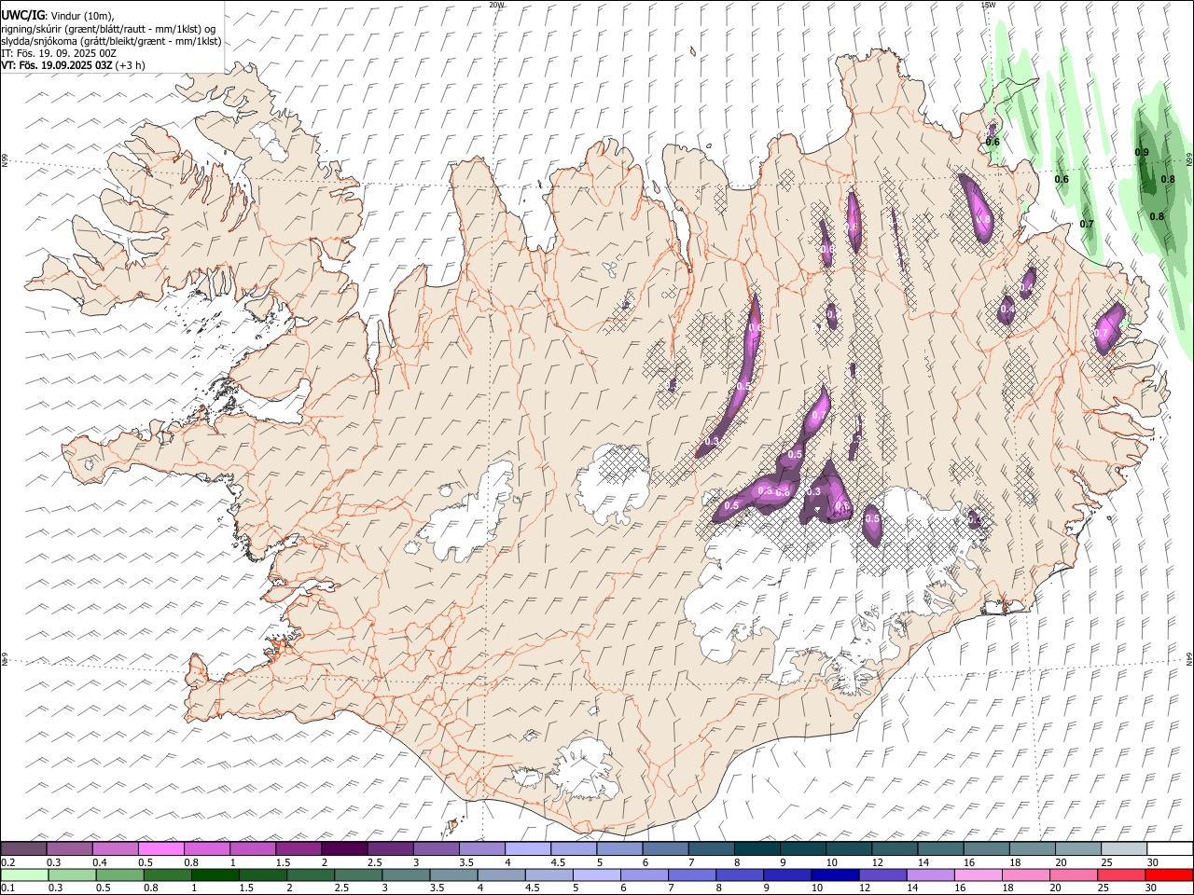Viewport: 1194px width, 895px height.
Task: Click the 'UWC/IG' title text
Action: [22, 14]
